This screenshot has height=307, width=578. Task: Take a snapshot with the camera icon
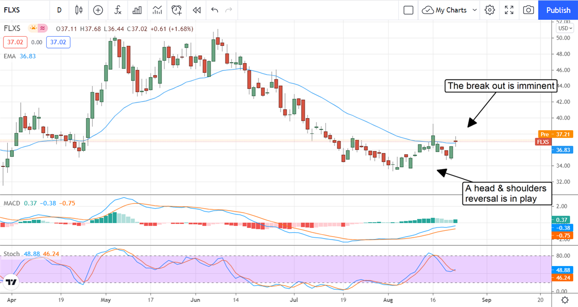(528, 10)
